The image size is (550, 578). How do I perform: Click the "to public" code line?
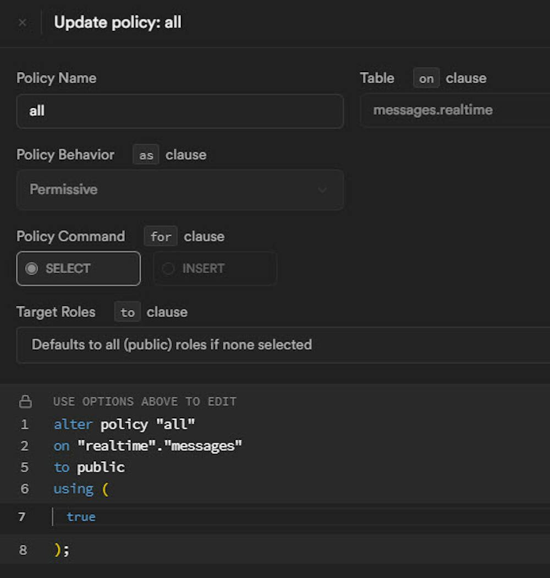89,467
